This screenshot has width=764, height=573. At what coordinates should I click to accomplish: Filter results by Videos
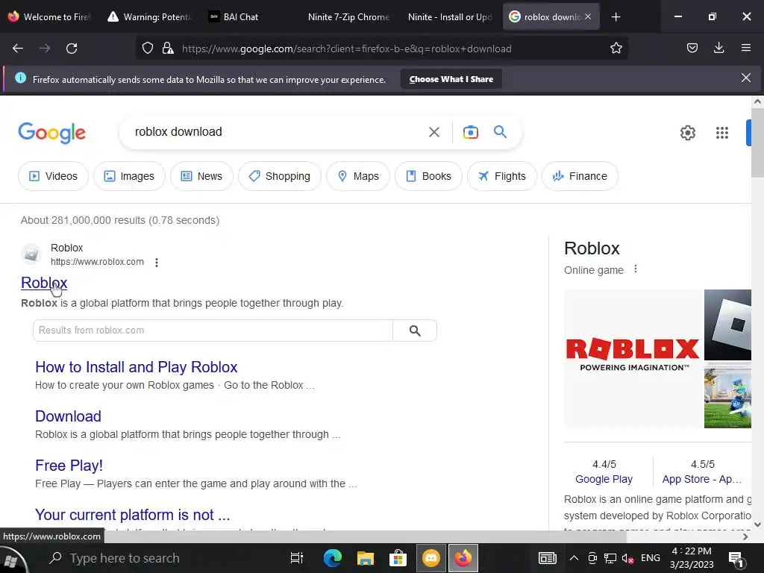53,176
